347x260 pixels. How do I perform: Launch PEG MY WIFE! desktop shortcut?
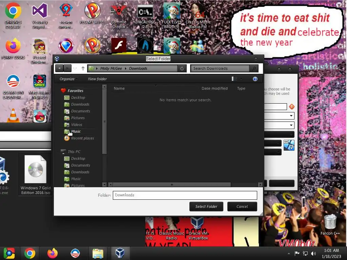pos(92,13)
